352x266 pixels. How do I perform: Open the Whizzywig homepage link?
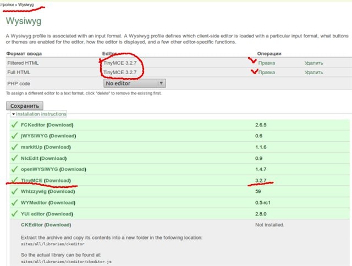[x=34, y=192]
